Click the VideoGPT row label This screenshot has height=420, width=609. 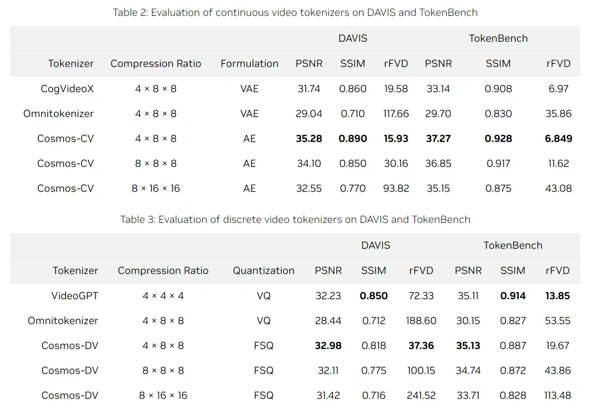coord(74,296)
